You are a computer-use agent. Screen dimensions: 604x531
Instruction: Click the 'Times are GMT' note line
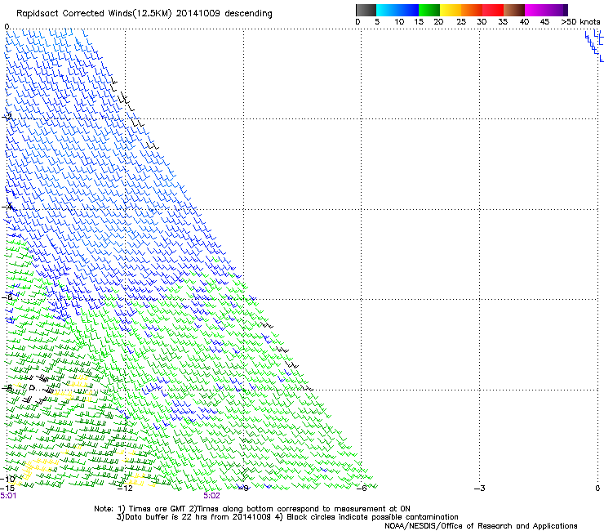(x=252, y=509)
